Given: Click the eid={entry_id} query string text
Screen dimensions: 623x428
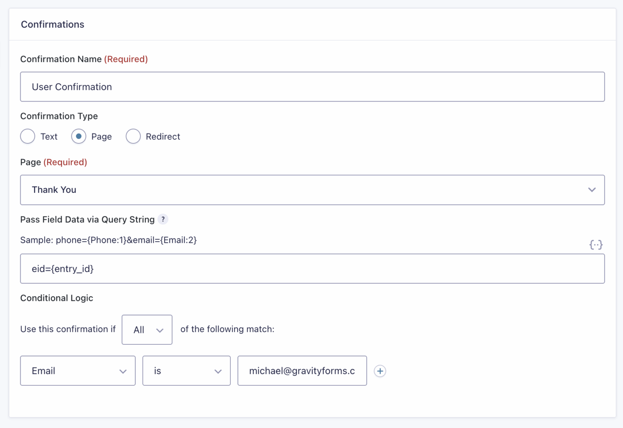Looking at the screenshot, I should click(x=63, y=268).
